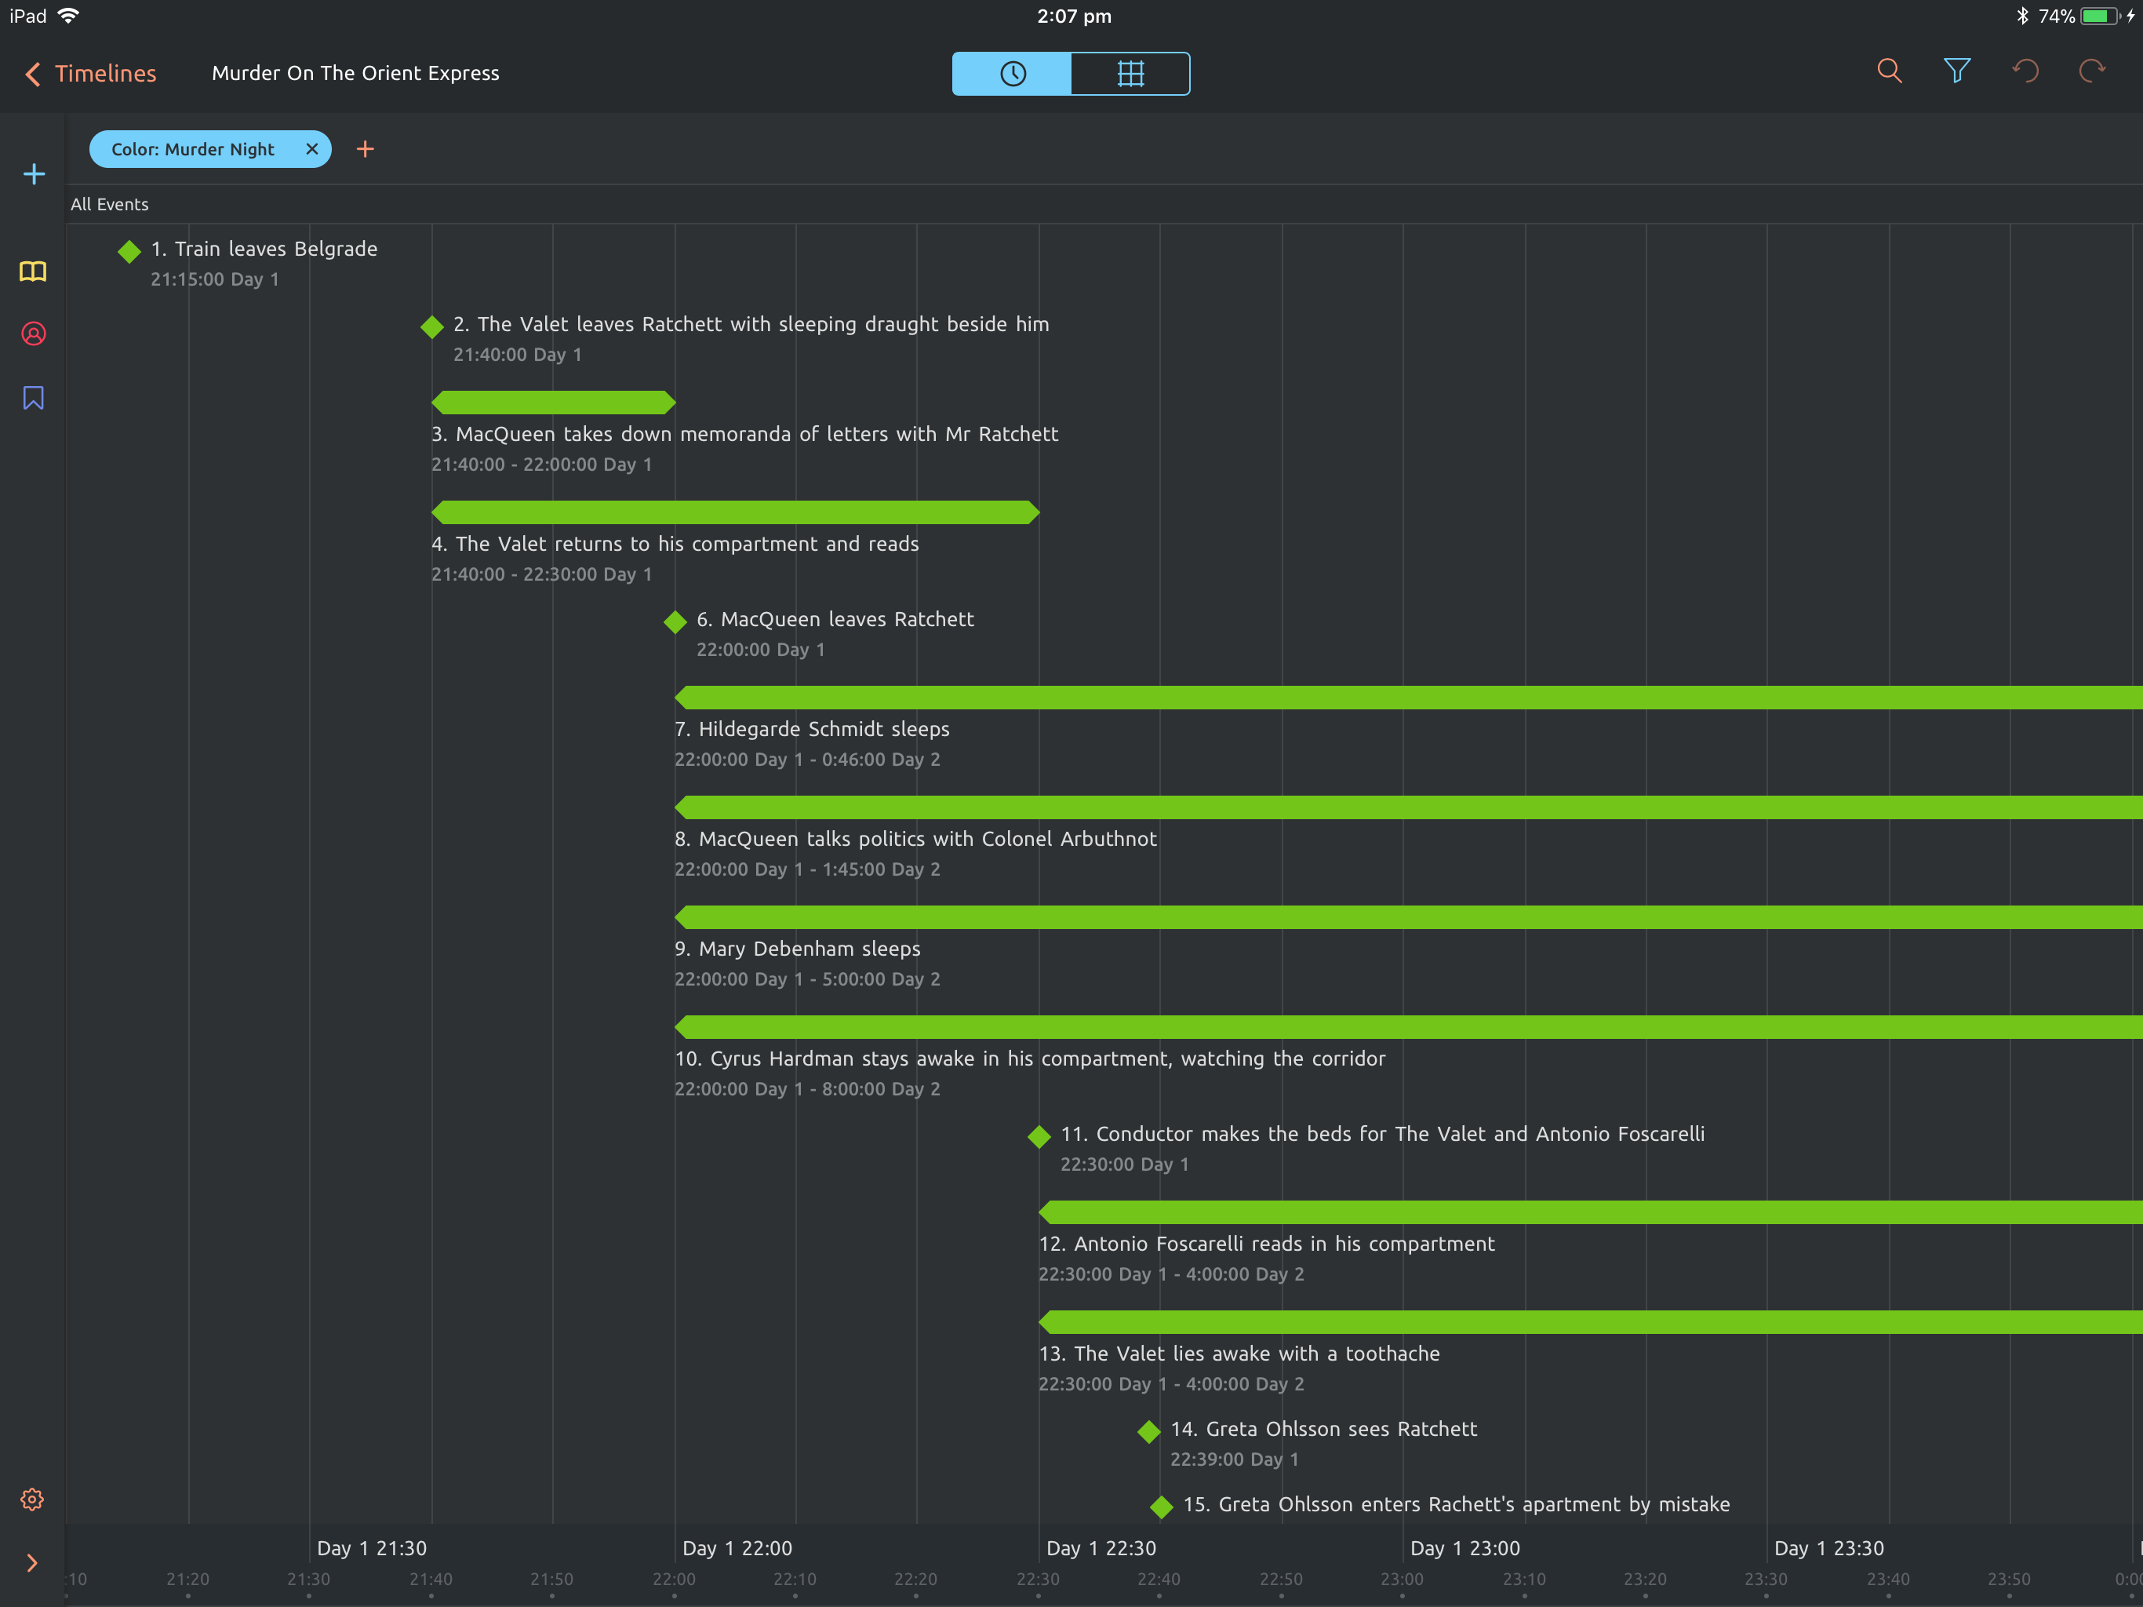
Task: Click title '9. Mary Debenham sleeps'
Action: click(797, 949)
